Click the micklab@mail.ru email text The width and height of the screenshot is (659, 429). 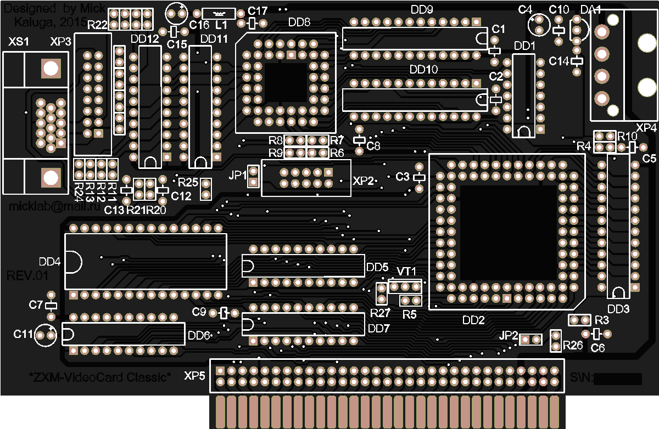(40, 206)
